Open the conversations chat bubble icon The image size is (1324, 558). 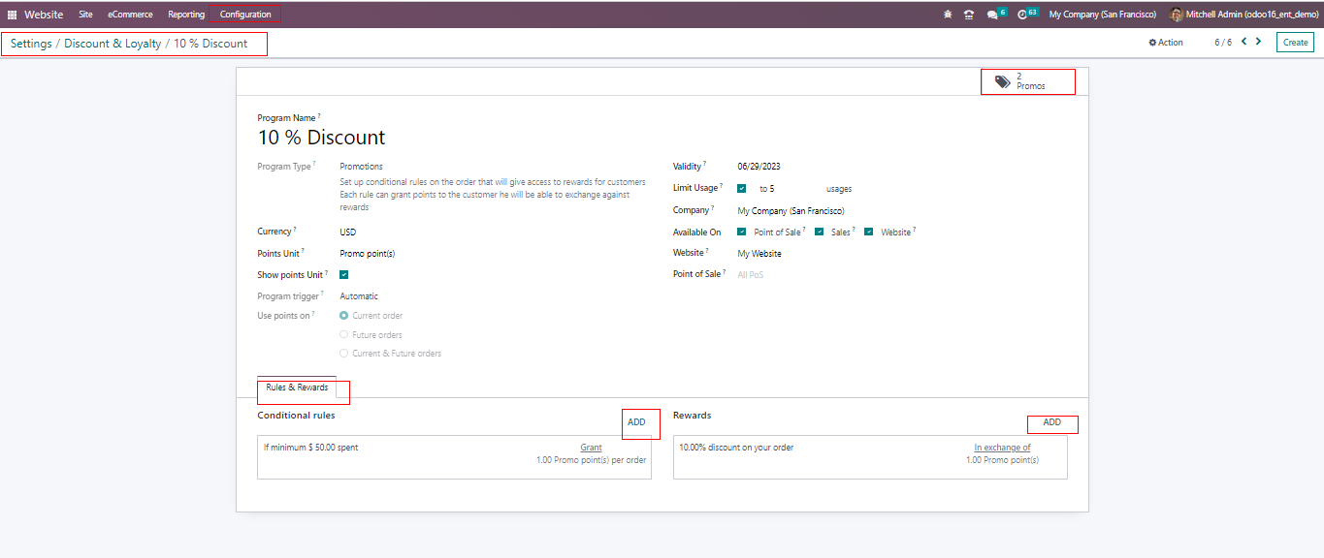tap(993, 15)
